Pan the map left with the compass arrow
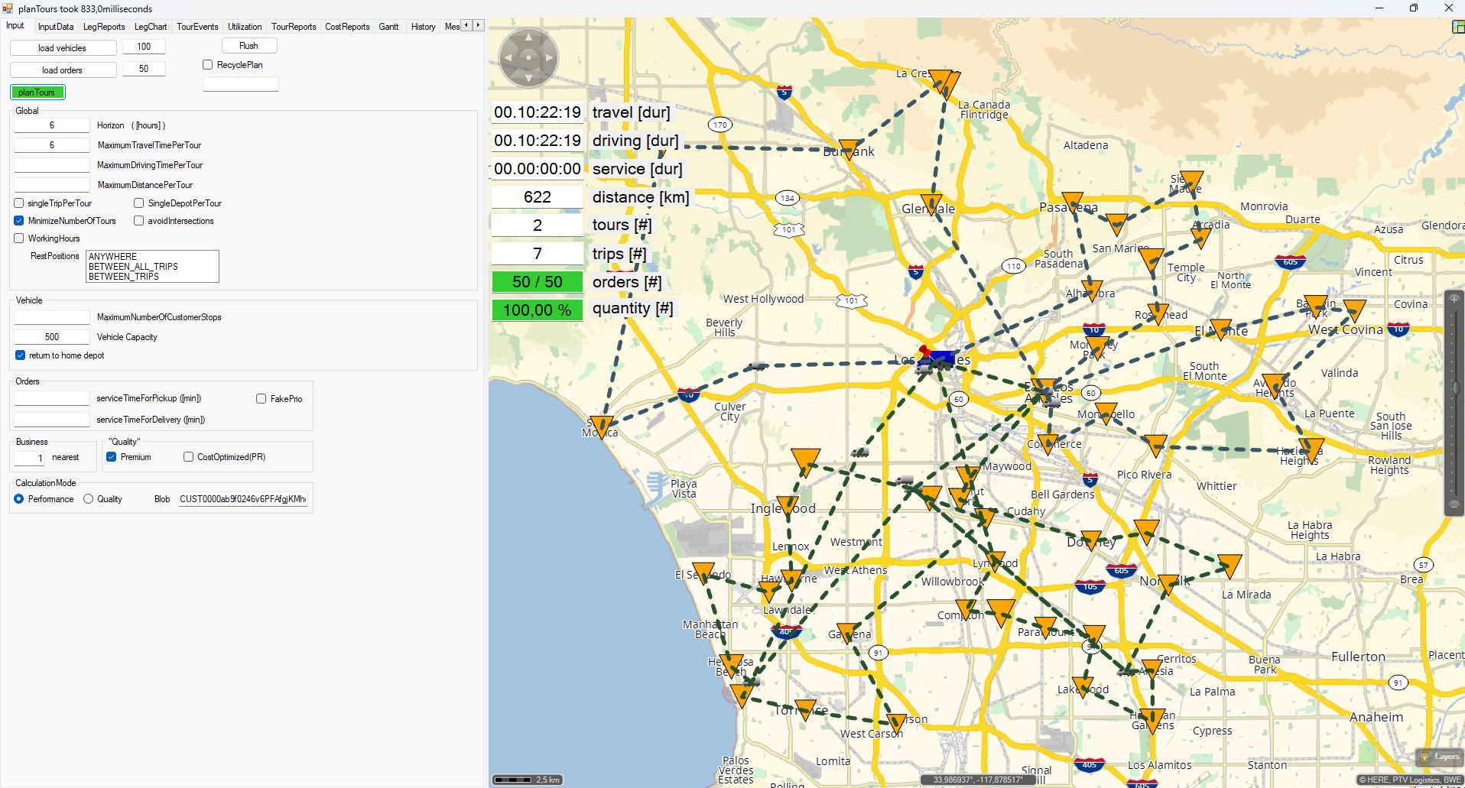The height and width of the screenshot is (788, 1465). pos(508,58)
